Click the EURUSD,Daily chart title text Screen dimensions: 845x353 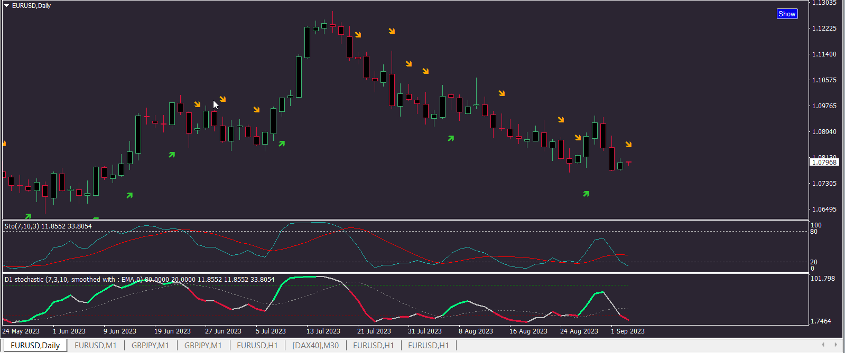tap(32, 6)
